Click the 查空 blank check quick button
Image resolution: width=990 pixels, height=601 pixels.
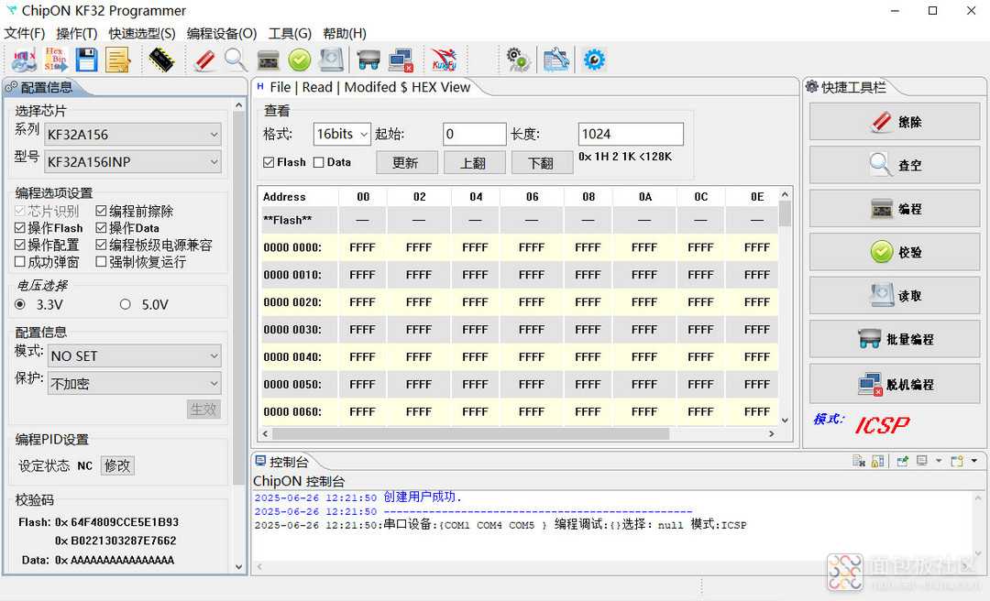[895, 166]
